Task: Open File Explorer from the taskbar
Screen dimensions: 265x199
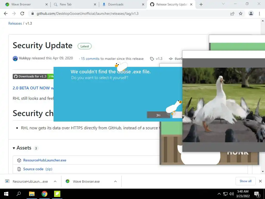Action: pos(32,194)
